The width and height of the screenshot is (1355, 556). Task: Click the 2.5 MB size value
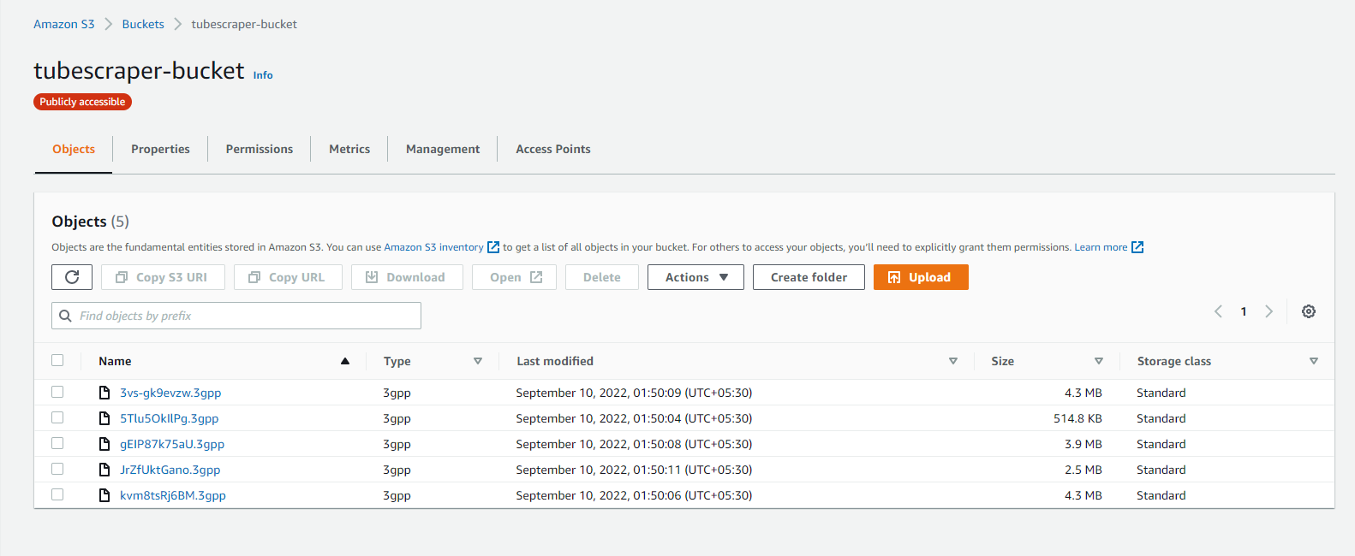(1083, 470)
